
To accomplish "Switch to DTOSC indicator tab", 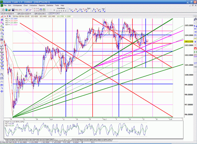I will (44, 140).
